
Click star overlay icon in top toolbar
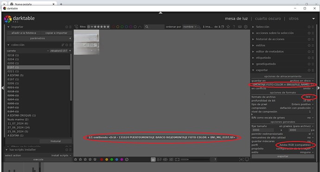pos(228,27)
